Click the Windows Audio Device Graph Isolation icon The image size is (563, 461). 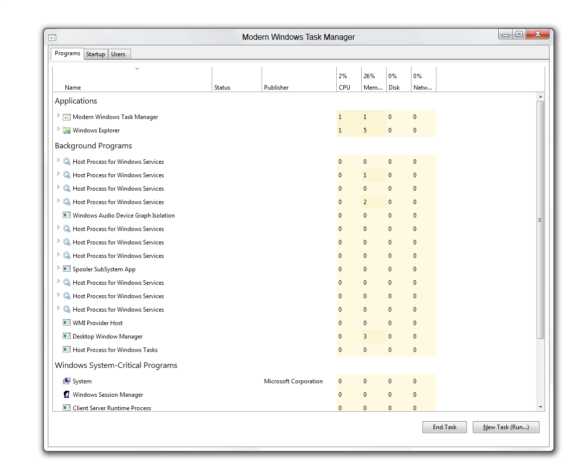tap(66, 216)
